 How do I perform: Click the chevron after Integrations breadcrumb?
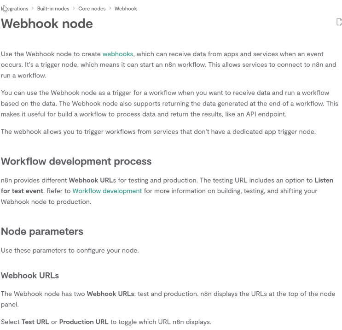click(x=33, y=9)
